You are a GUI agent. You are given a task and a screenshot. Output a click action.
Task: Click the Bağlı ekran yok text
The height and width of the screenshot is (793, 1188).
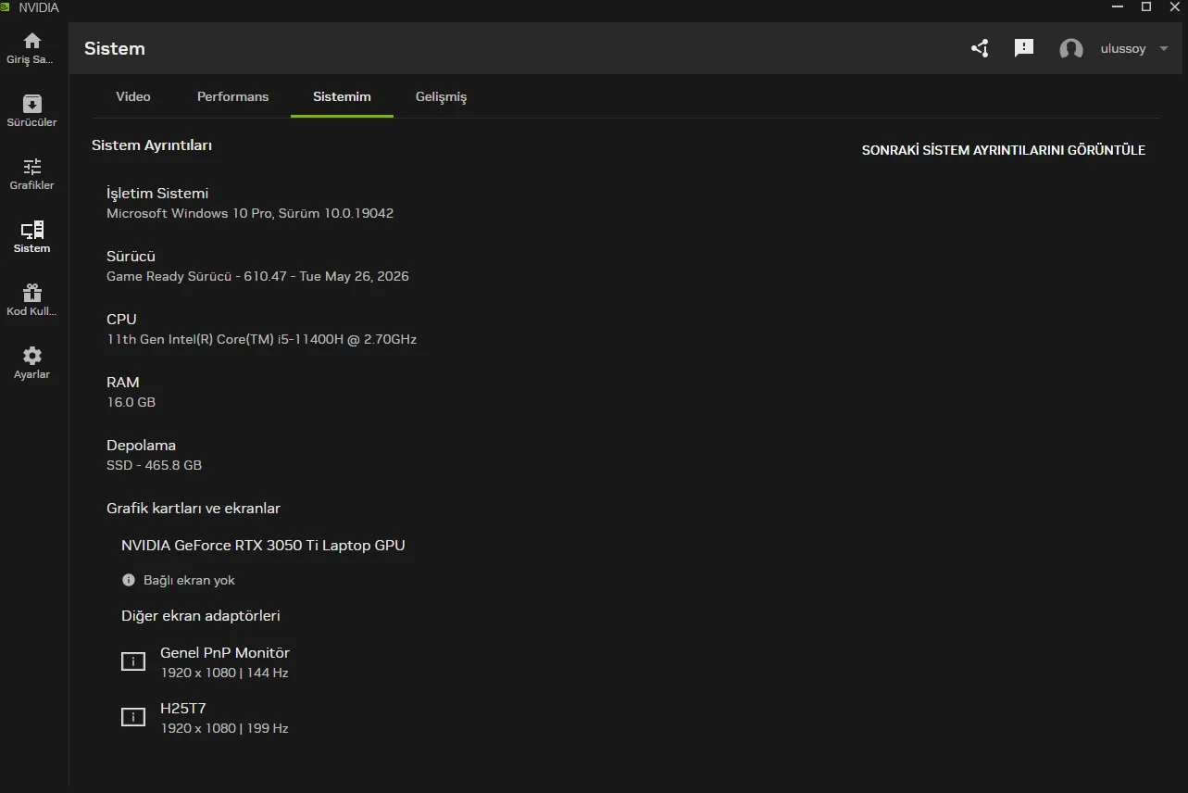(189, 580)
